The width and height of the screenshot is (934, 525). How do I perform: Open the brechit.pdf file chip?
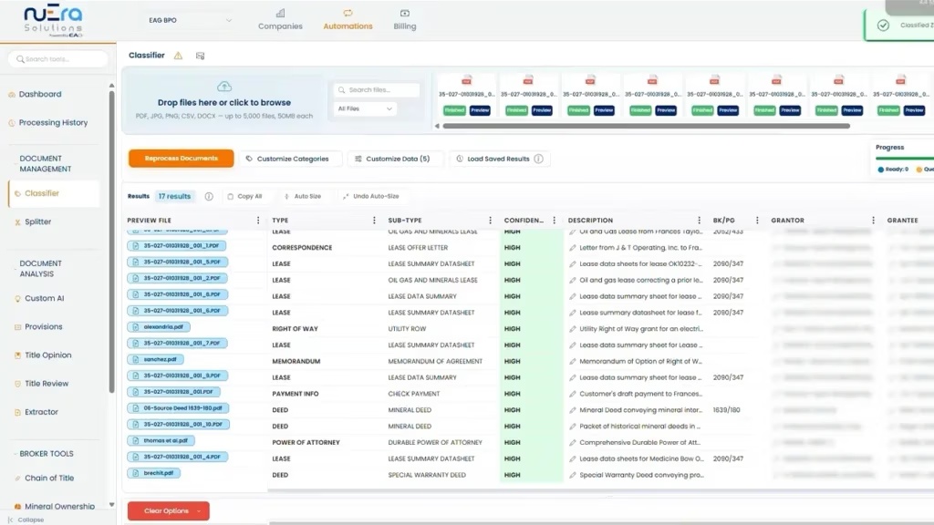(153, 473)
